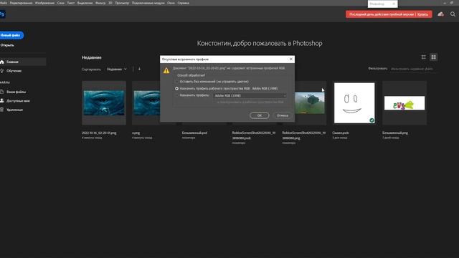Image resolution: width=459 pixels, height=258 pixels.
Task: Open the a.png thumbnail
Action: pos(146,103)
